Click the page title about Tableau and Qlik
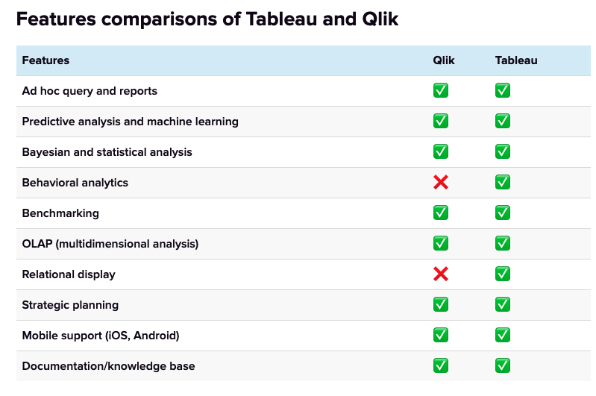Screen dimensions: 596x396 tap(207, 19)
